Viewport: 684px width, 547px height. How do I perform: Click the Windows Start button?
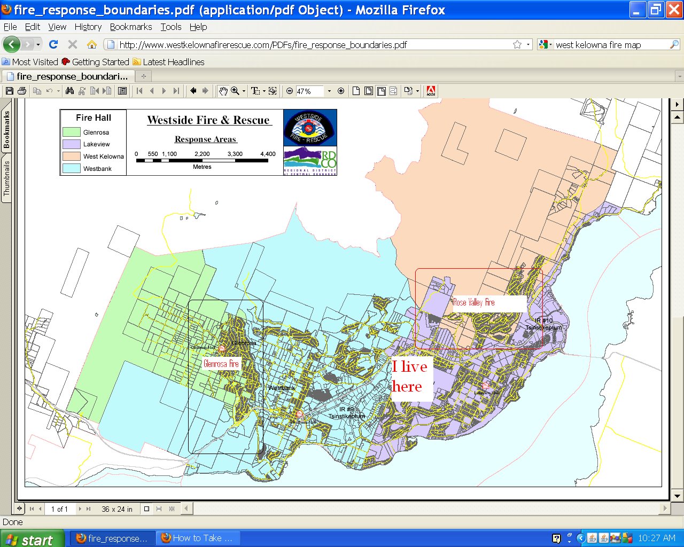point(32,538)
